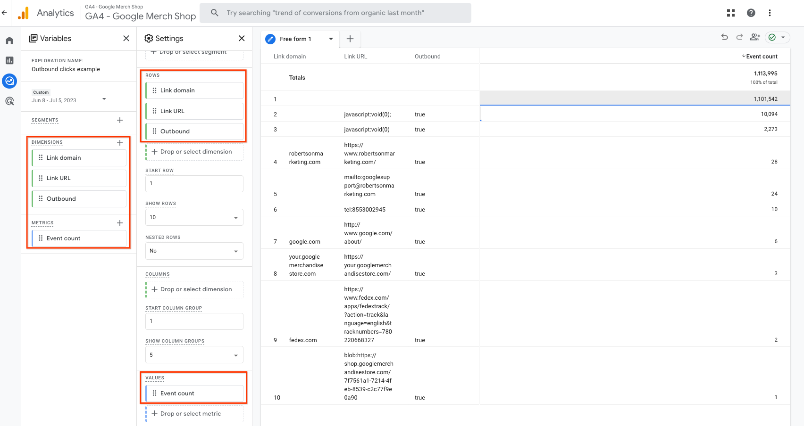Open the Show rows dropdown

194,217
